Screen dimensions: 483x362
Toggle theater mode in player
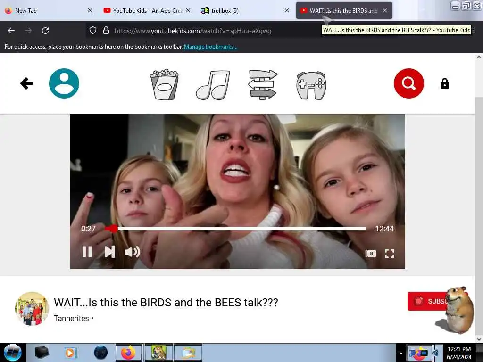click(371, 253)
